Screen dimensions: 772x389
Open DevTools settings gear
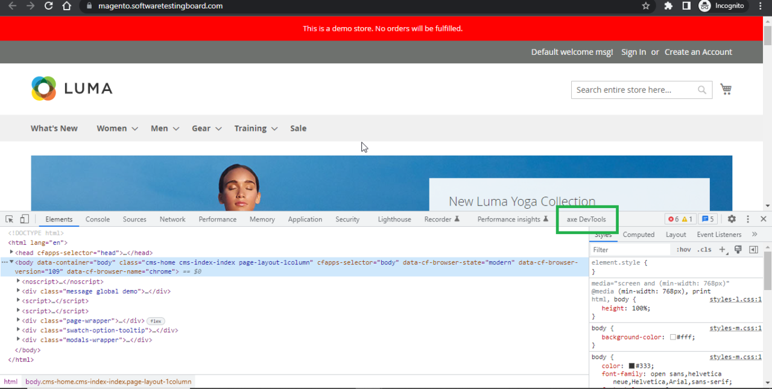coord(732,220)
